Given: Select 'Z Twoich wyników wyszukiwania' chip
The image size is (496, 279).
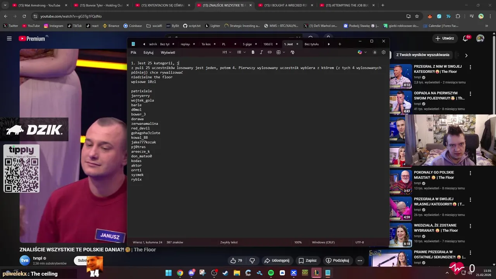Looking at the screenshot, I should (x=423, y=55).
